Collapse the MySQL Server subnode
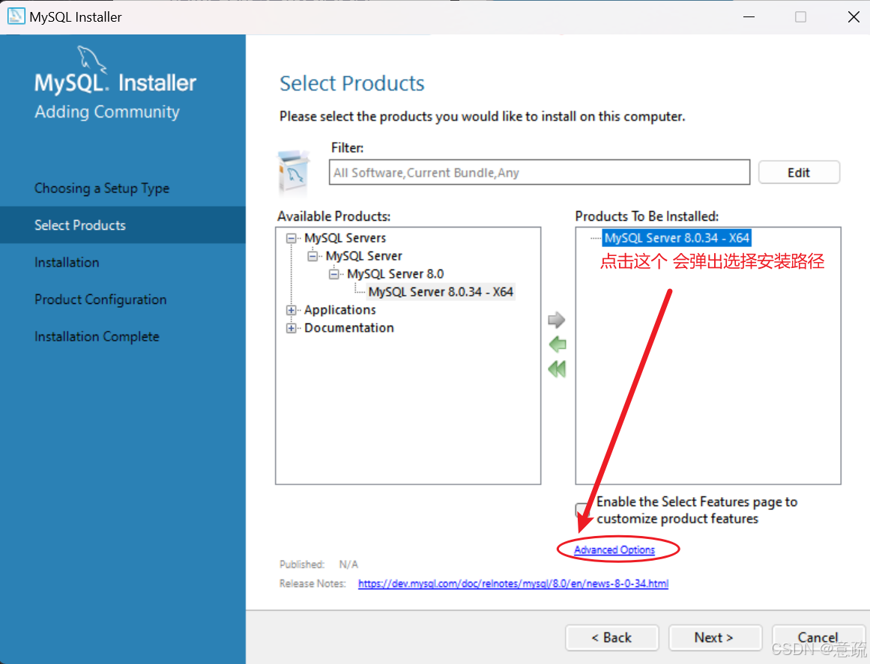The width and height of the screenshot is (870, 664). tap(313, 256)
